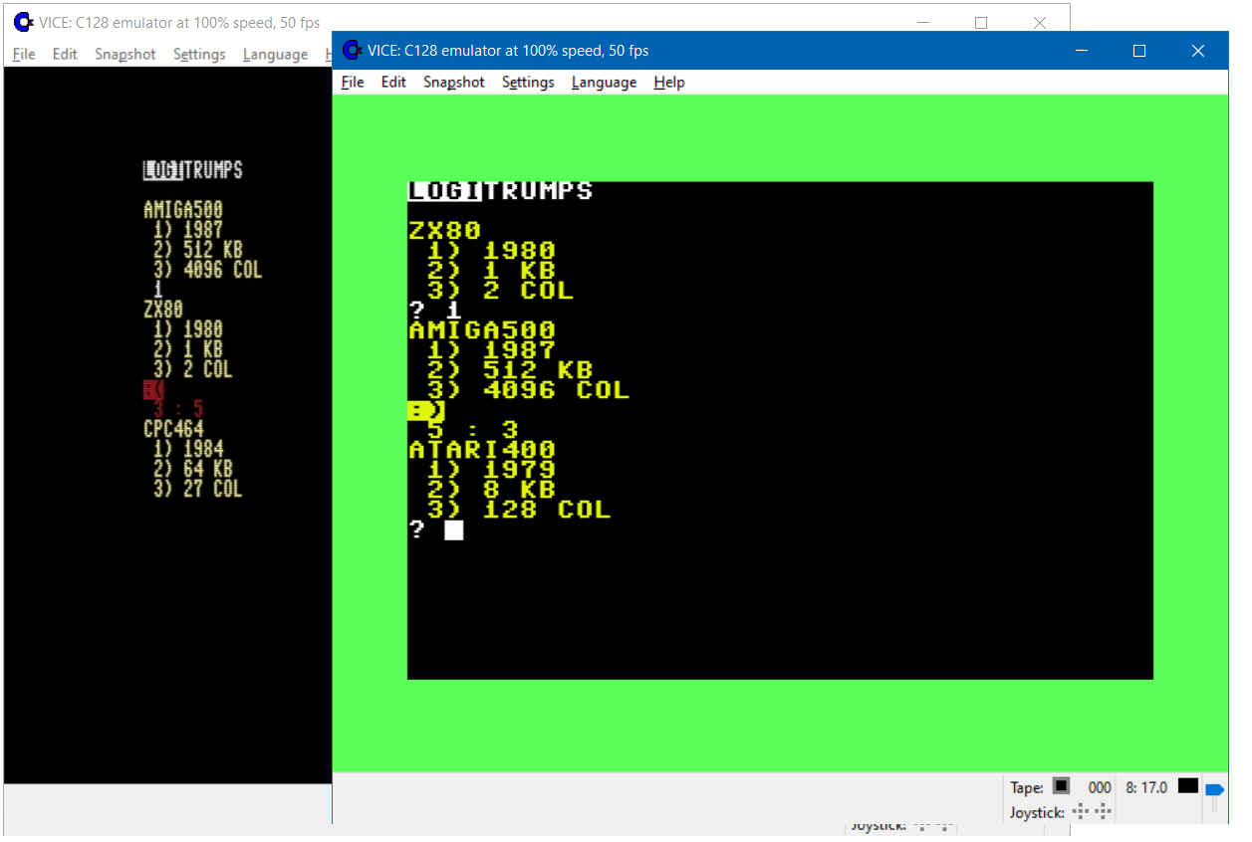Click the second joystick direction indicator in the front window
The width and height of the screenshot is (1252, 842).
[x=1103, y=812]
